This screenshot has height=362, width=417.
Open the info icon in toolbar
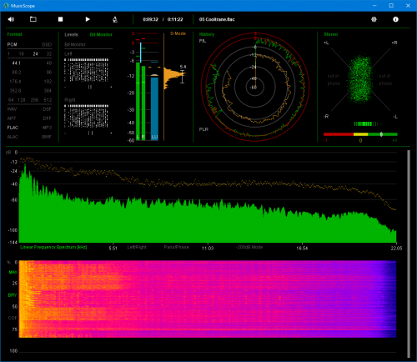coord(395,19)
